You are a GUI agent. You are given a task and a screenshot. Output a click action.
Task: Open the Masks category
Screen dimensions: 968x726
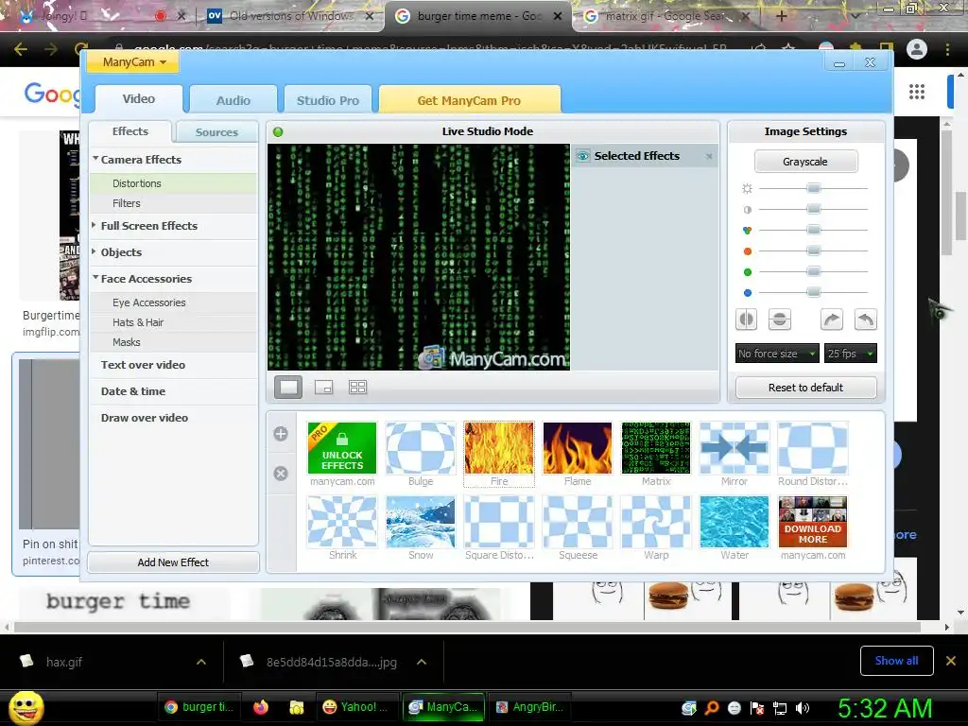tap(174, 342)
